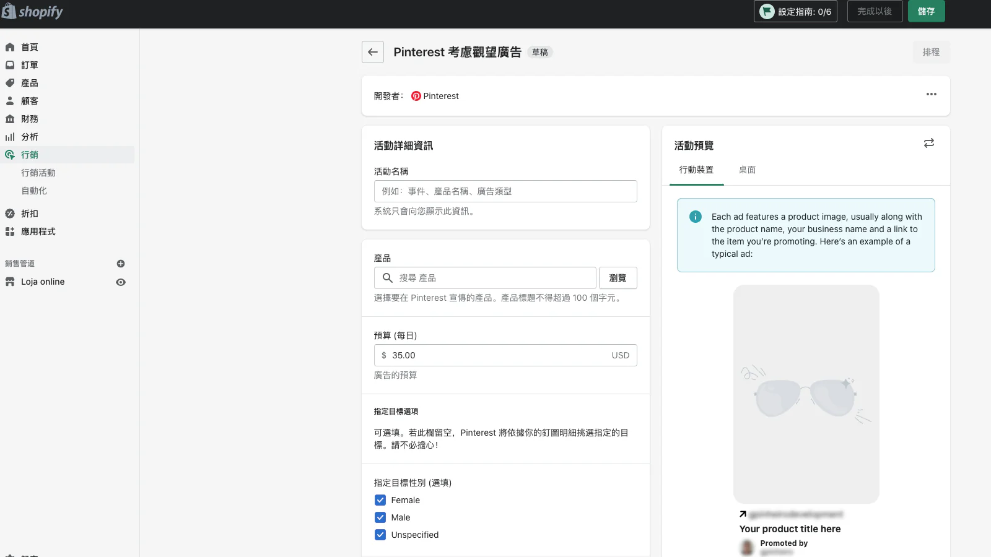The image size is (991, 557).
Task: Click the 'Promoted by' text
Action: 784,543
